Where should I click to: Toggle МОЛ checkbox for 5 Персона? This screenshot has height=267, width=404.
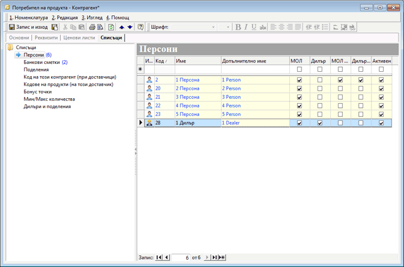[300, 114]
